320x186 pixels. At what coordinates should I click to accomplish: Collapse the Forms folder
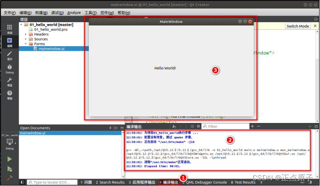click(26, 44)
